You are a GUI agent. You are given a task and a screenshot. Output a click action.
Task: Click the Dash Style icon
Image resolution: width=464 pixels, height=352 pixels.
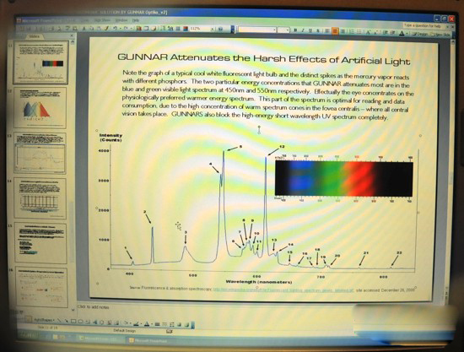pos(165,324)
